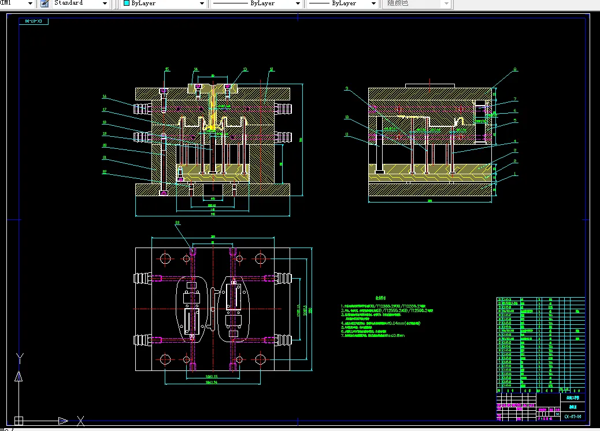The height and width of the screenshot is (431, 600).
Task: Select part balloon number 4 in side view
Action: [515, 141]
